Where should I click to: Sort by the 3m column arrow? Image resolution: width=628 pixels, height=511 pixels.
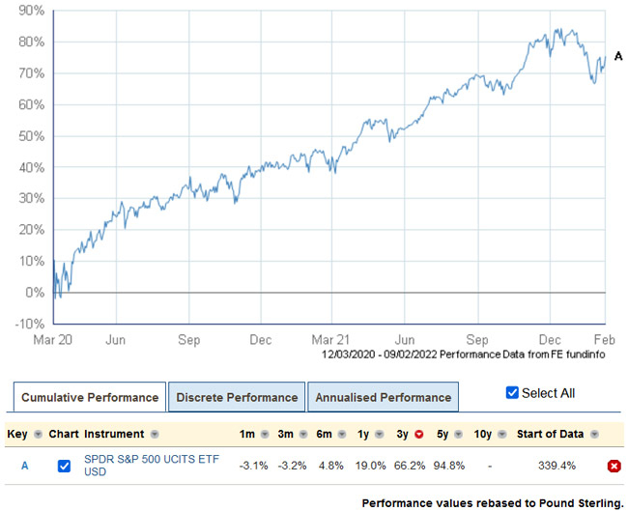pyautogui.click(x=303, y=435)
